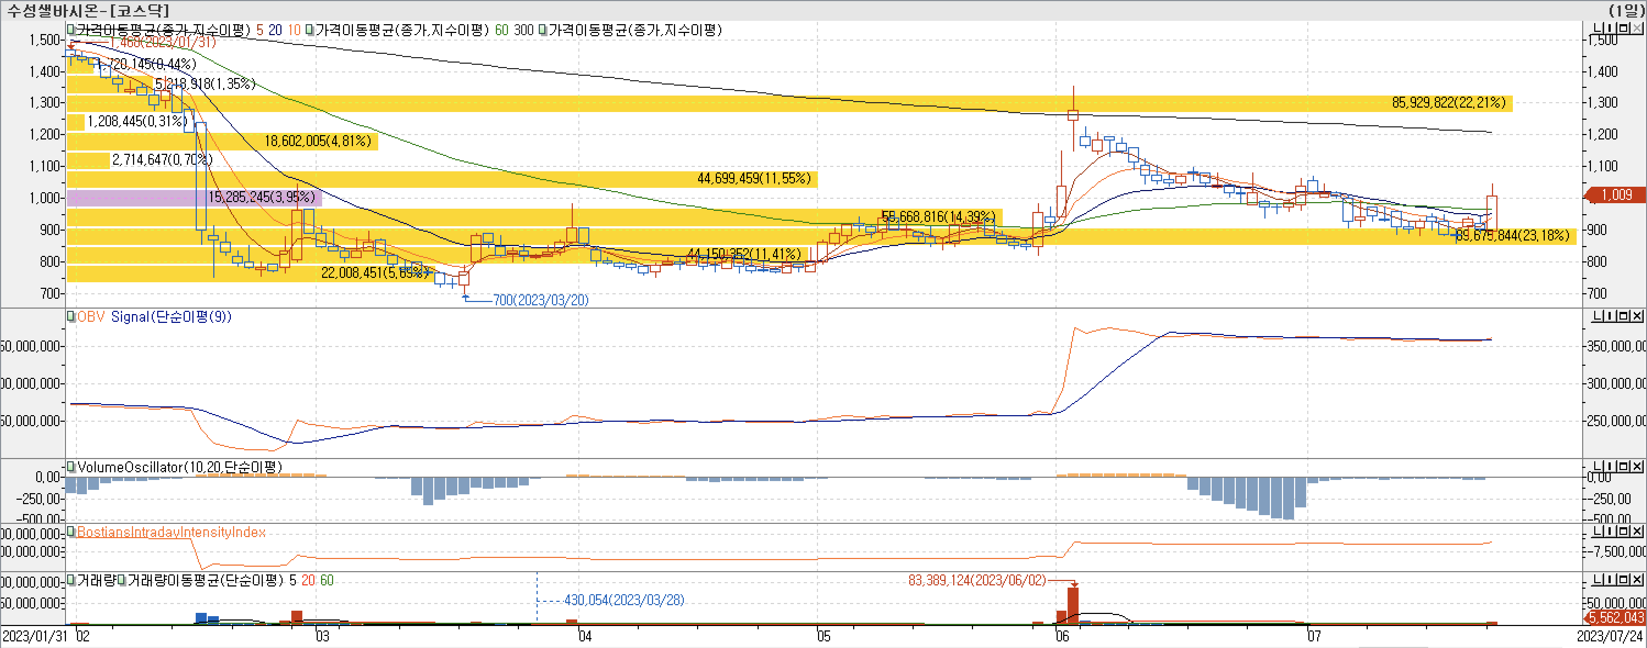Click the 수성샐바시온-[코스닥] chart title
The height and width of the screenshot is (648, 1647).
pyautogui.click(x=88, y=10)
